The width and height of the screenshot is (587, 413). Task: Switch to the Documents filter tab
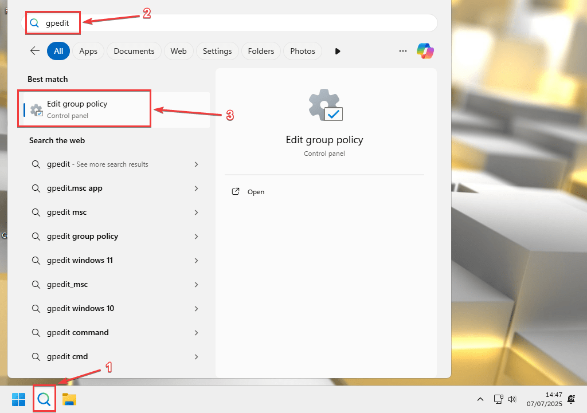click(x=134, y=51)
